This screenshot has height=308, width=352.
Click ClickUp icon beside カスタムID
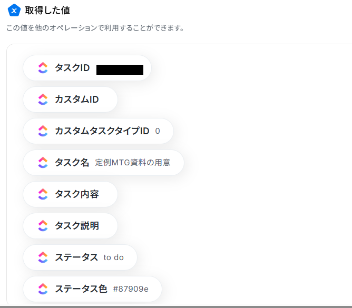[x=43, y=100]
